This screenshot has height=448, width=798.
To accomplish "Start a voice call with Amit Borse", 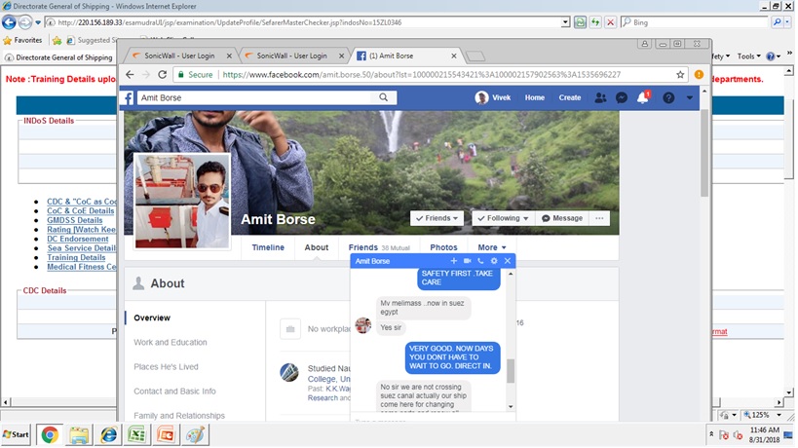I will coord(480,262).
